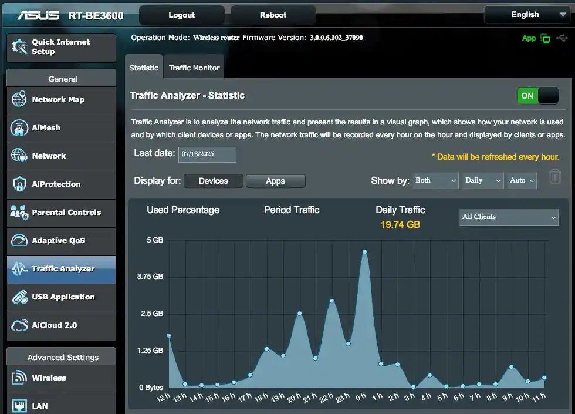Select the Statistic tab
The width and height of the screenshot is (575, 414).
144,68
